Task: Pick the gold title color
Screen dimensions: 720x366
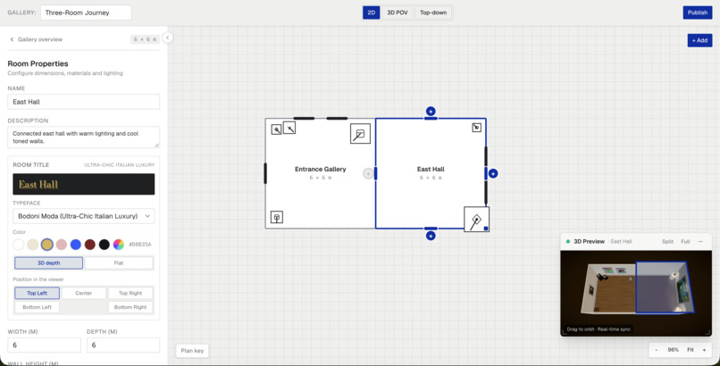Action: click(46, 245)
